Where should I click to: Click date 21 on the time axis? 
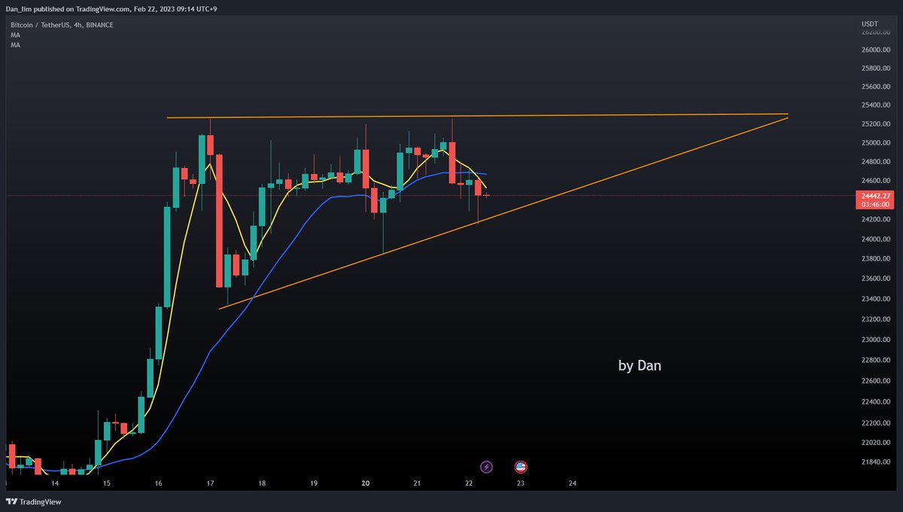coord(417,483)
